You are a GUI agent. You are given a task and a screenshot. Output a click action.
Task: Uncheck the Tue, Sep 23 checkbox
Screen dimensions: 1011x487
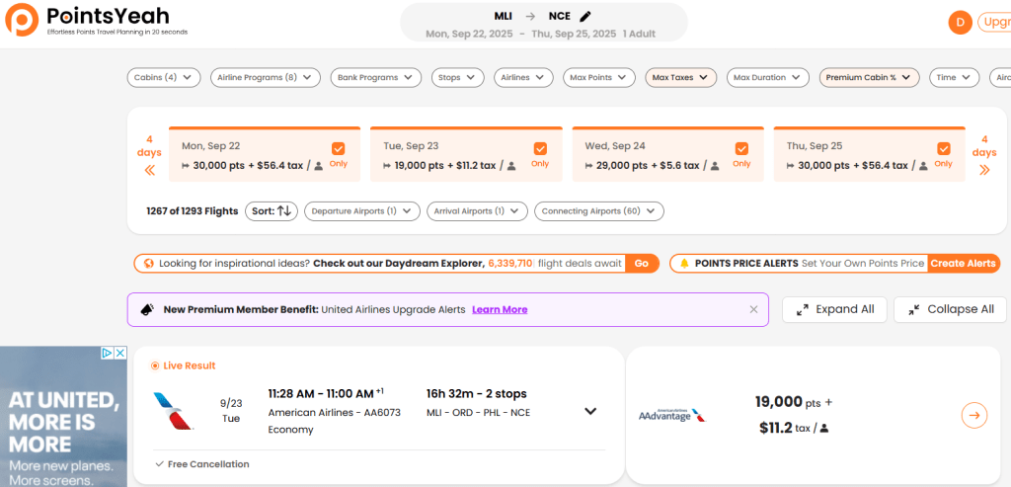[x=540, y=149]
